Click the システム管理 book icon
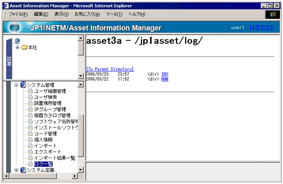The width and height of the screenshot is (283, 184). tap(23, 84)
